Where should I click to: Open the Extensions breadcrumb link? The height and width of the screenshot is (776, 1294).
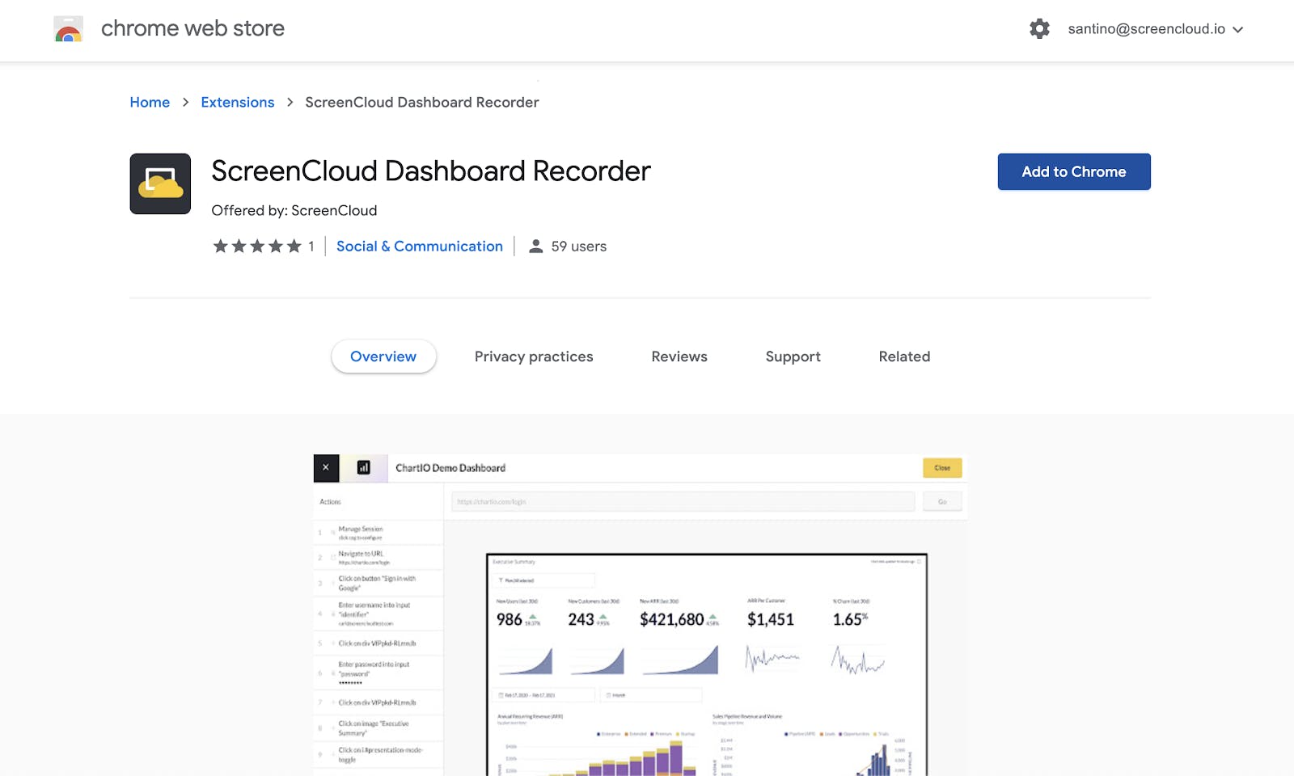(x=238, y=103)
